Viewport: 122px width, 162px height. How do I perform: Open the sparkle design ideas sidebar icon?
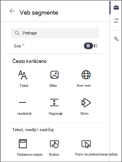tap(116, 39)
